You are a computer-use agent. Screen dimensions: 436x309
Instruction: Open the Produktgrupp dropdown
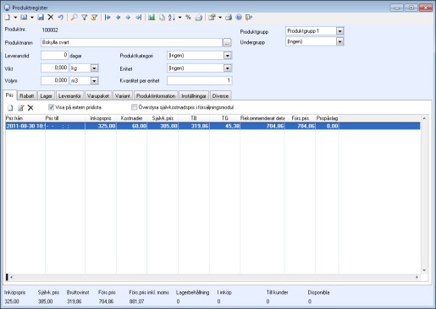tap(339, 31)
